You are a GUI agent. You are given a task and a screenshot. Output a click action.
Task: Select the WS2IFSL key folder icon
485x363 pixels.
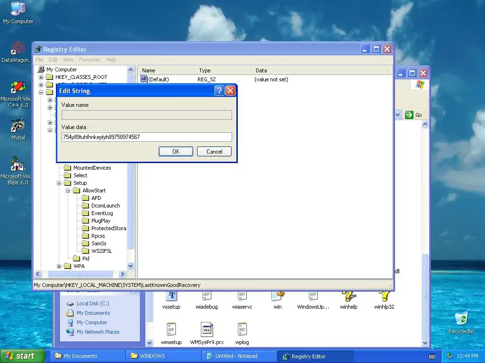coord(86,251)
